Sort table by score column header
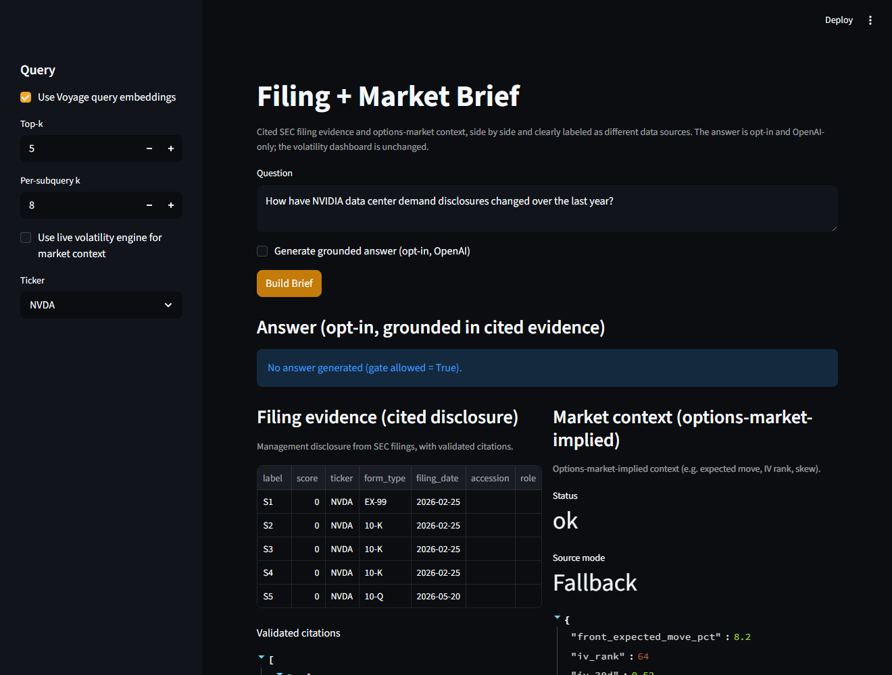This screenshot has width=892, height=675. click(308, 478)
